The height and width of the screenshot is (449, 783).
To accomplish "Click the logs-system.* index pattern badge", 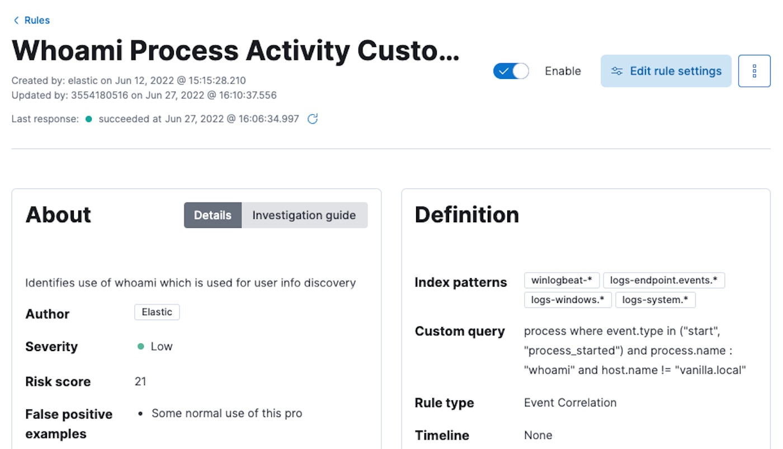I will (x=655, y=300).
